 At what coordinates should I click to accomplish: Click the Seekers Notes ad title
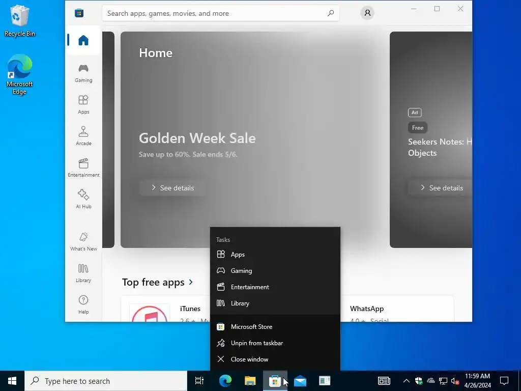click(x=440, y=147)
